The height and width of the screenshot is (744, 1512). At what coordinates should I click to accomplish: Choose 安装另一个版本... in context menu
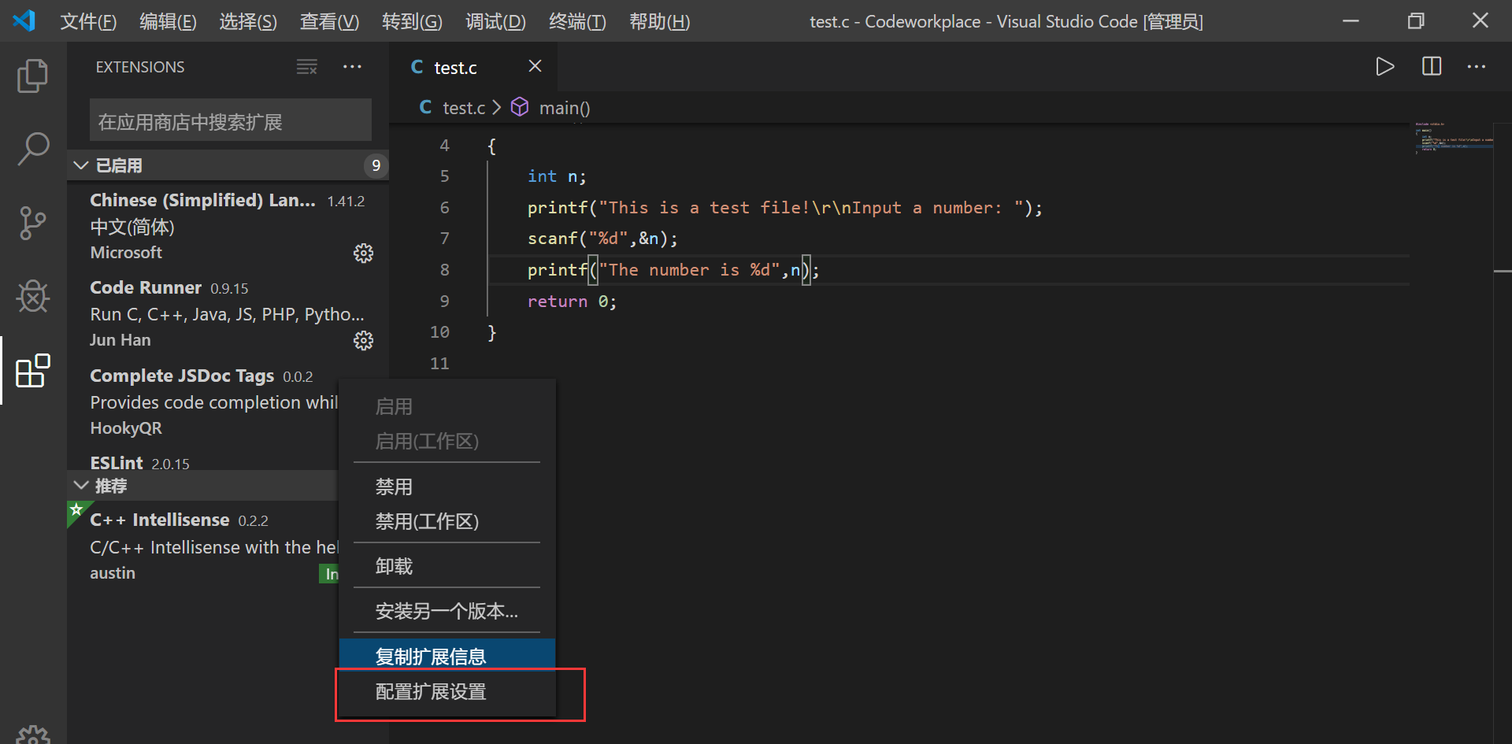point(447,611)
